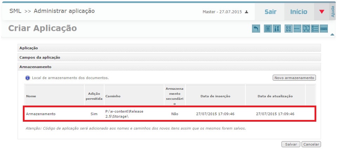Click the Master - 27.07.2015 user label
The height and width of the screenshot is (155, 337).
222,12
